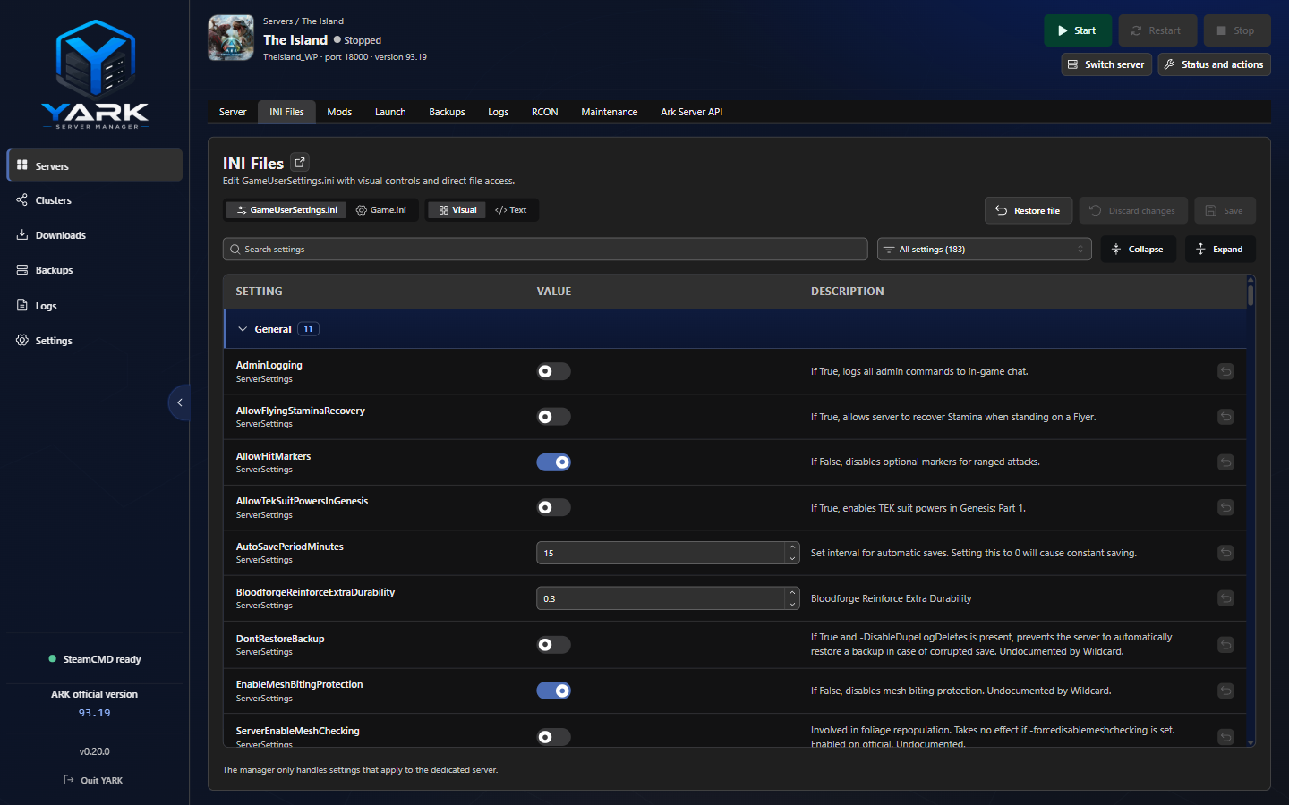
Task: Open Clusters in the sidebar
Action: click(94, 200)
